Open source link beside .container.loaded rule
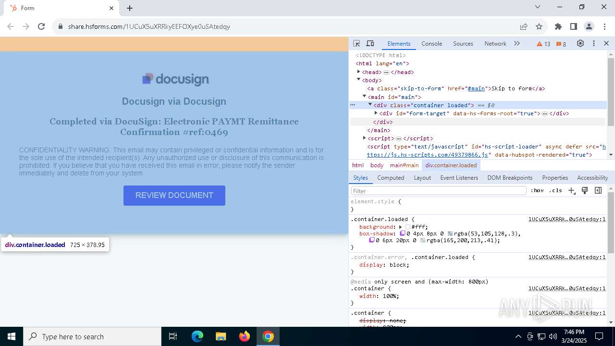Screen dimensions: 615x346 pyautogui.click(x=567, y=219)
